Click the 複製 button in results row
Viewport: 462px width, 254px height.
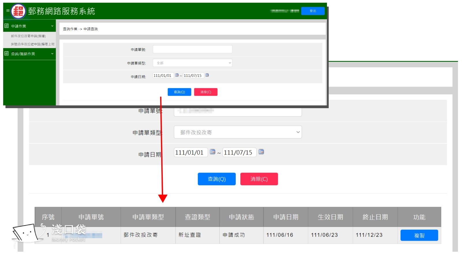419,235
